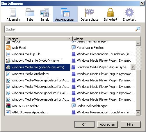
Task: Click the plug-in brick icon in XAML Browser Application row
Action: (x=74, y=112)
